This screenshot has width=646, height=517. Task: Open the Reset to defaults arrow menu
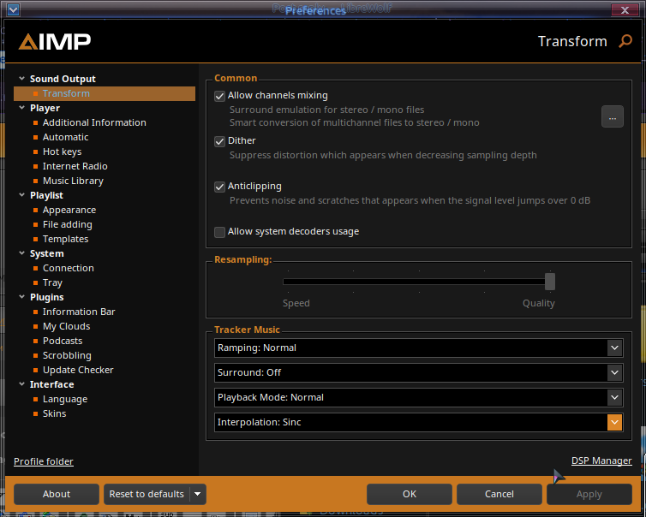coord(198,494)
